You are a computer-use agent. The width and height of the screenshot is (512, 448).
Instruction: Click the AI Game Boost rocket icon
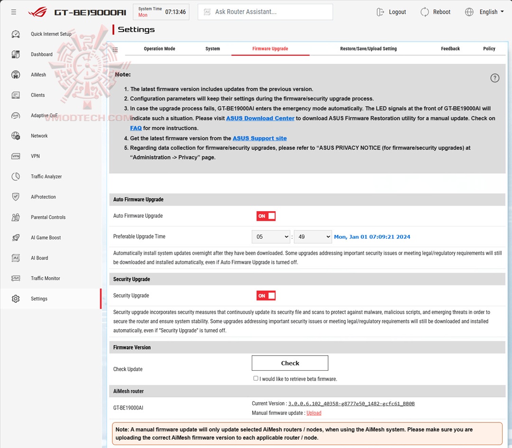[x=16, y=238]
